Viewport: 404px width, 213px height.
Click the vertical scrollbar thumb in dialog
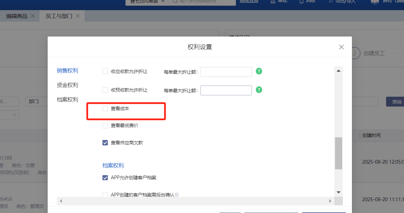[x=338, y=153]
